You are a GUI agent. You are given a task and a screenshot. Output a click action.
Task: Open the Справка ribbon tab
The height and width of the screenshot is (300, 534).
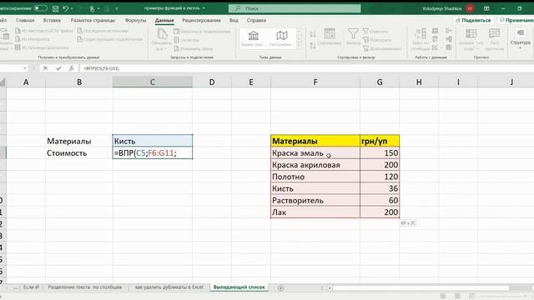tap(256, 20)
